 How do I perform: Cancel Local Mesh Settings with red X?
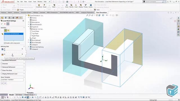(5, 24)
